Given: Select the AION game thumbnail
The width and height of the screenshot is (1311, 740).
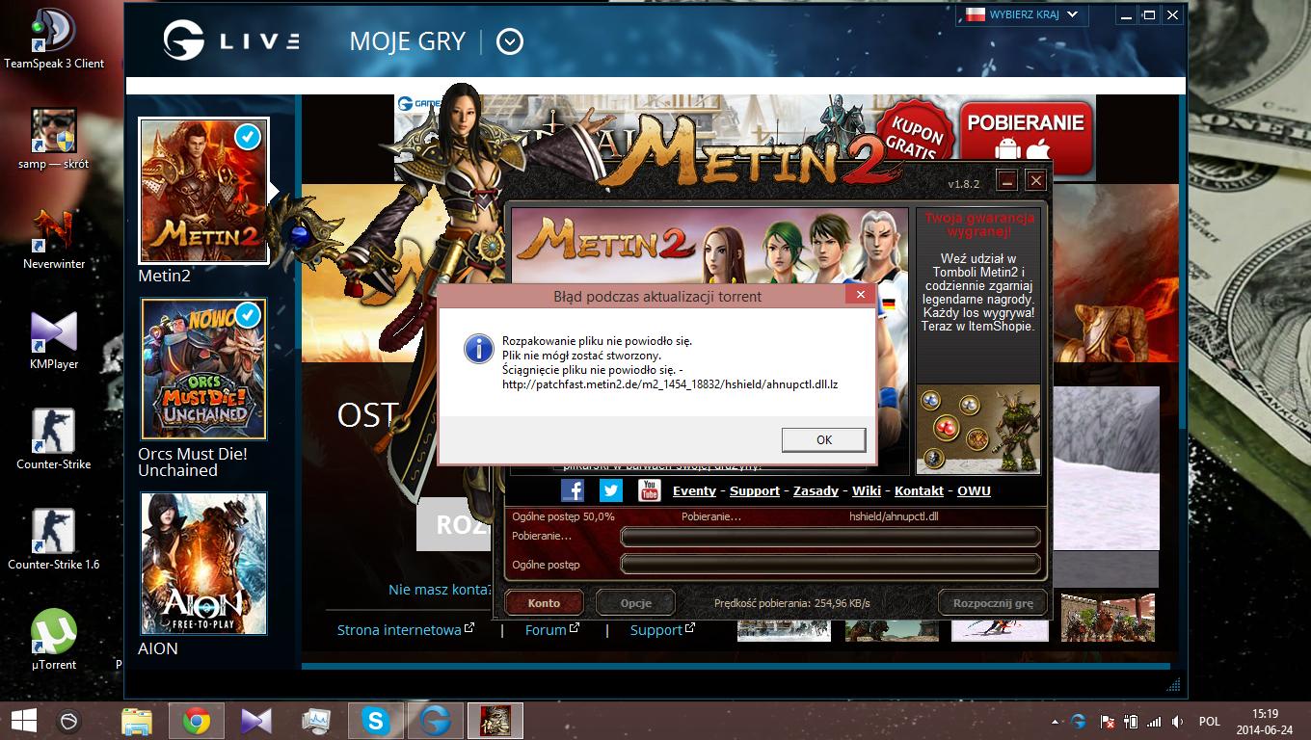Looking at the screenshot, I should point(203,564).
